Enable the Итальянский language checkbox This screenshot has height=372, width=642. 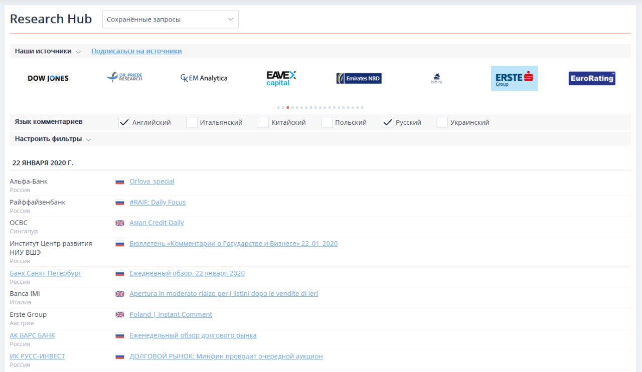pos(192,122)
